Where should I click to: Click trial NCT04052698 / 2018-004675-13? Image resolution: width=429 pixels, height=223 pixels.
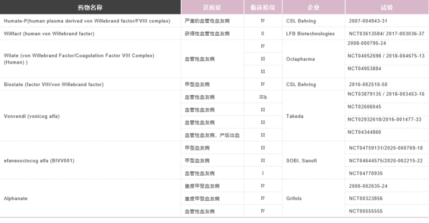click(386, 56)
